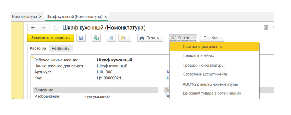
Task: Click the back arrow navigation button
Action: pos(33,28)
